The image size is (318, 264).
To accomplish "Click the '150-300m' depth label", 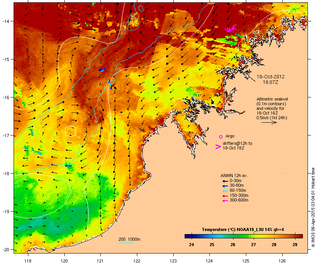I will (x=239, y=195).
